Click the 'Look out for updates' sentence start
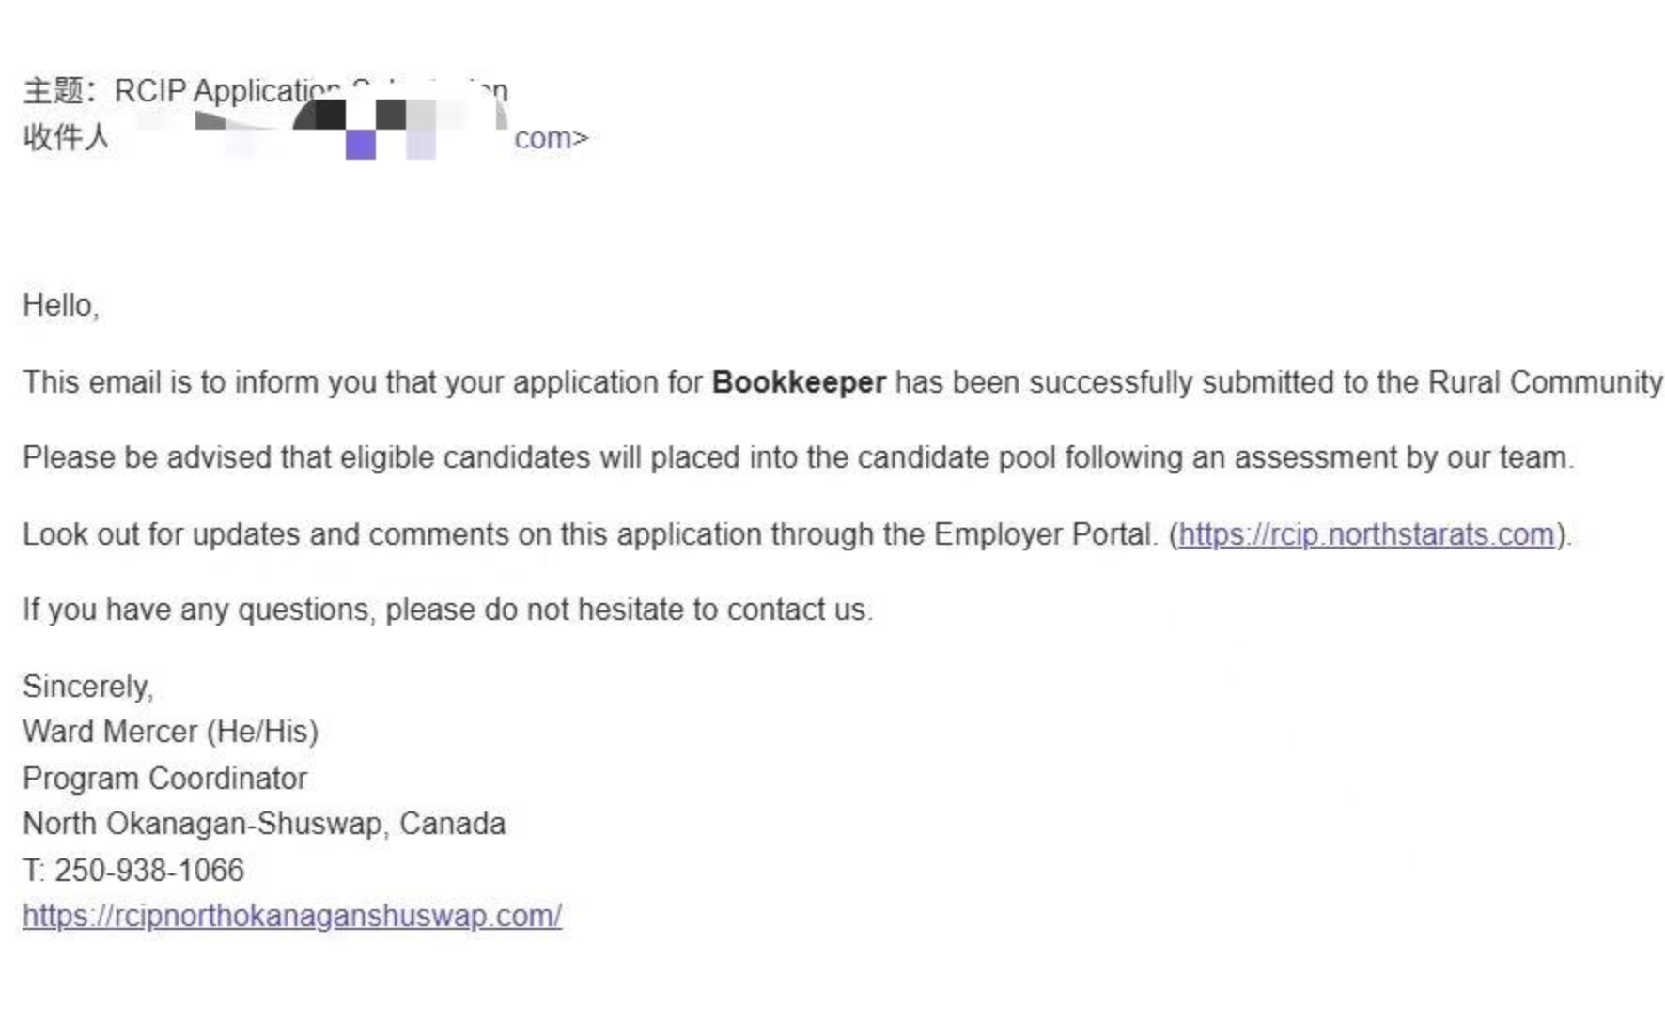Screen dimensions: 1665x1020 click(x=192, y=534)
